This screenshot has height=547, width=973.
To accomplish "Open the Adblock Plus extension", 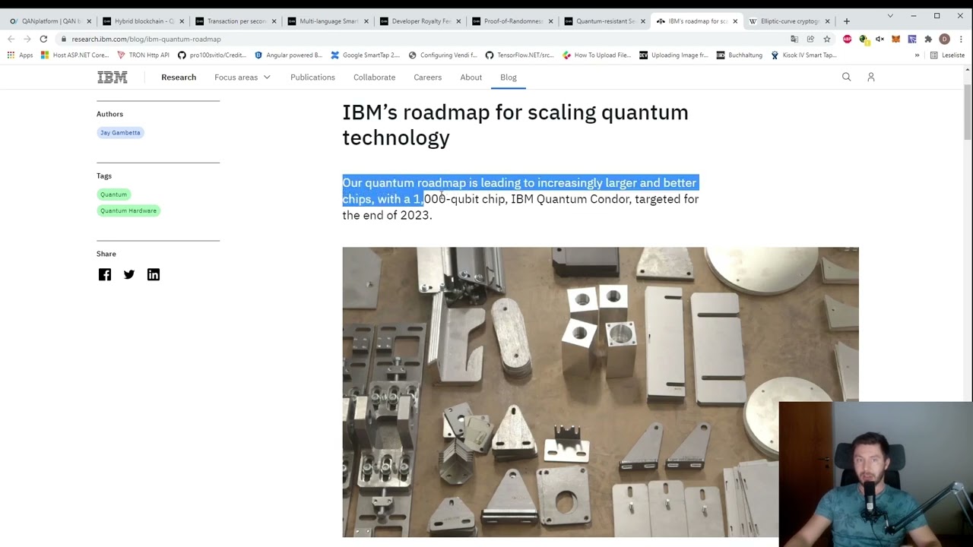I will [x=847, y=39].
